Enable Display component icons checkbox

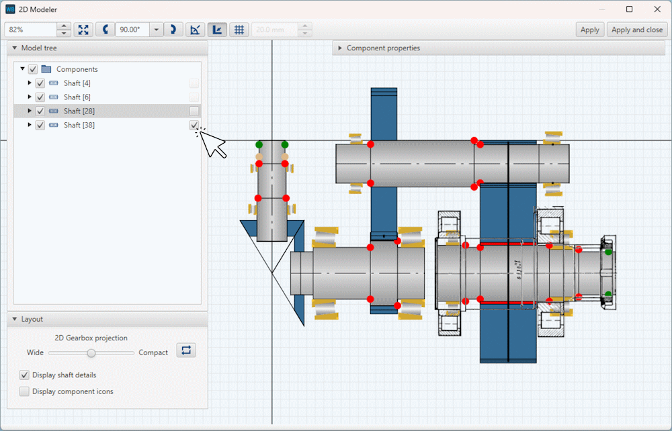pos(25,391)
